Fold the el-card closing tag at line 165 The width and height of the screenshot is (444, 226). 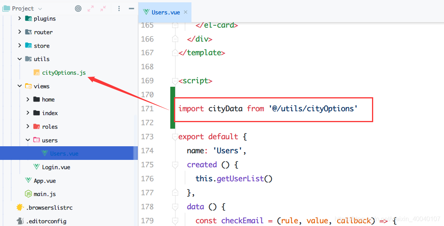(x=175, y=25)
